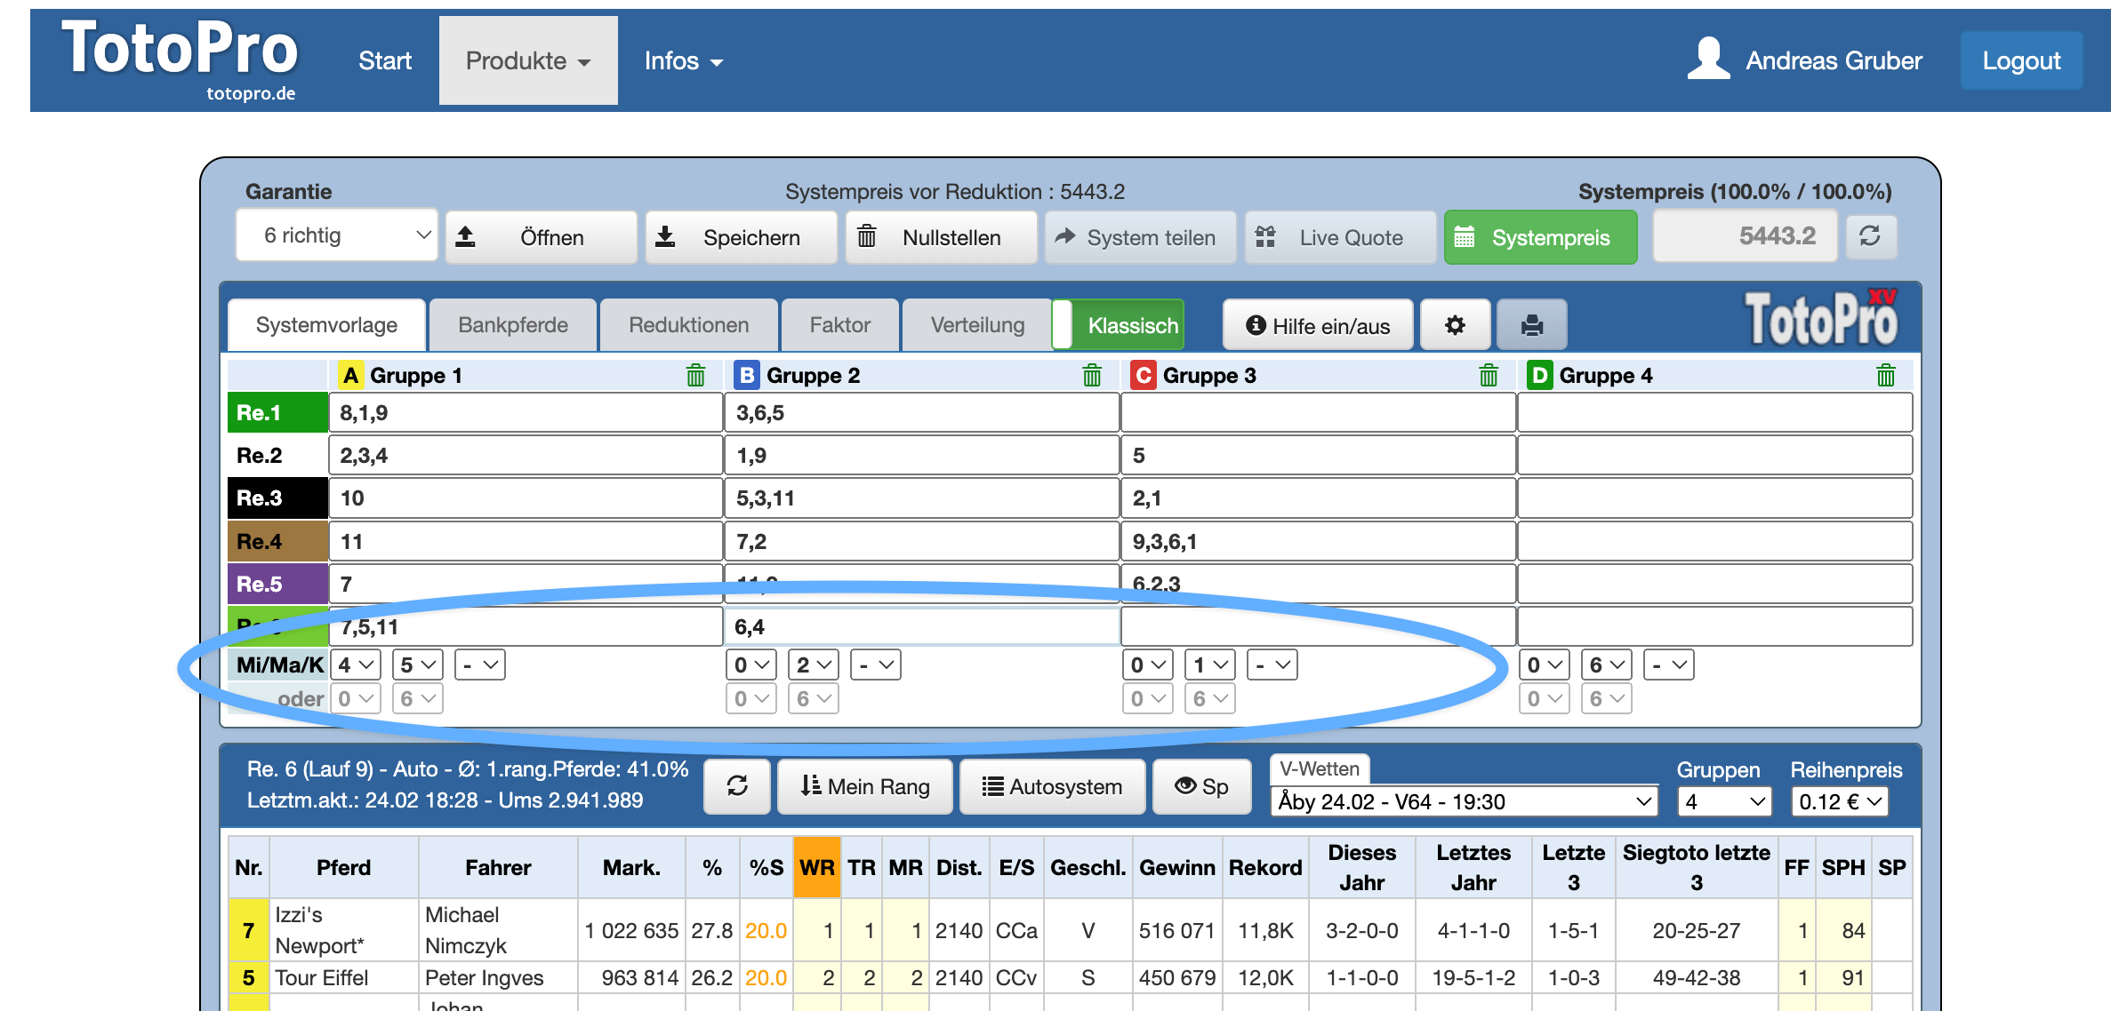
Task: Select the Re.3 race row label
Action: coord(277,498)
